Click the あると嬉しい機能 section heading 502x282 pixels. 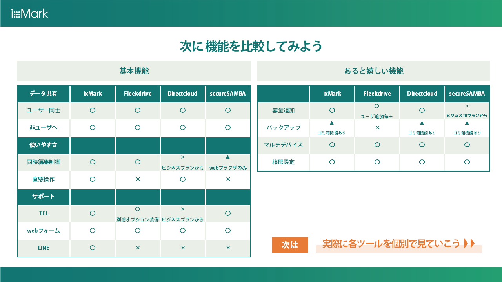(374, 71)
